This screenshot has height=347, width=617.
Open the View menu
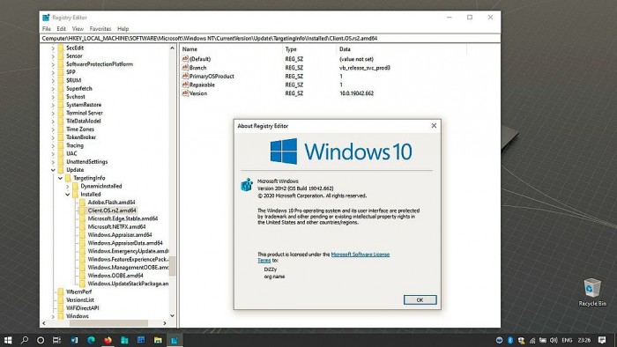pyautogui.click(x=78, y=29)
